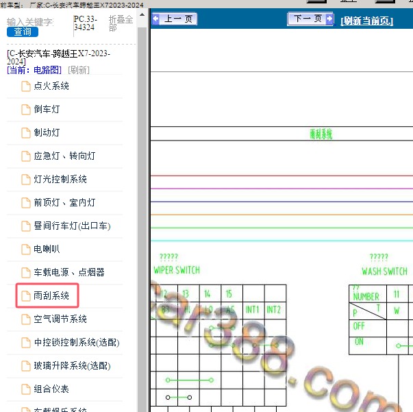Focus the 输入关键字 search field

coord(30,22)
